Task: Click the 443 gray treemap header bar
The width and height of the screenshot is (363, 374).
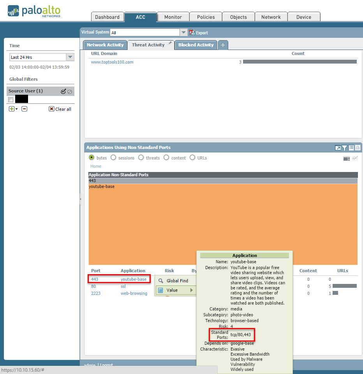Action: pyautogui.click(x=223, y=181)
